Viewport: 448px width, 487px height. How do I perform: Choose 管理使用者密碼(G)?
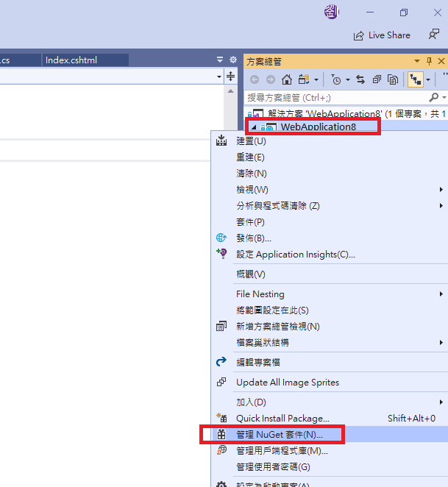[x=330, y=467]
